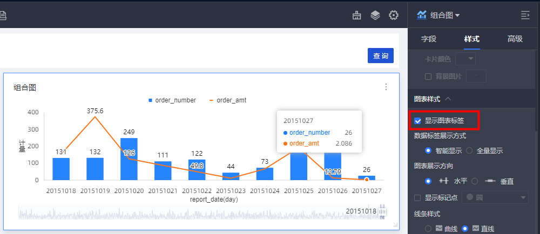This screenshot has height=234, width=540.
Task: Open the layers stack icon in toolbar
Action: [x=375, y=15]
